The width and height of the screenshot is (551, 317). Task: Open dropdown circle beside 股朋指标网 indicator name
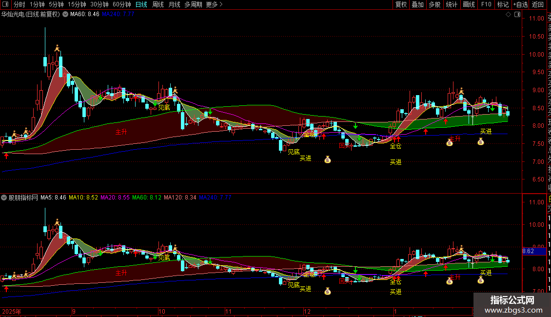pyautogui.click(x=4, y=198)
